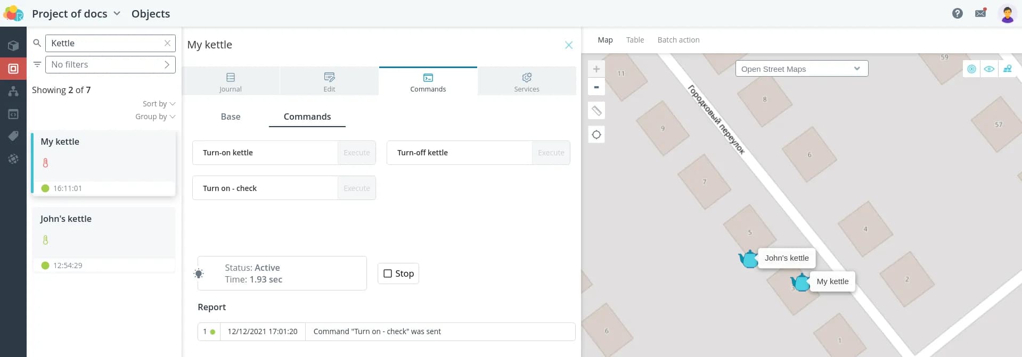Expand the Sort by dropdown
This screenshot has height=357, width=1022.
click(x=159, y=104)
